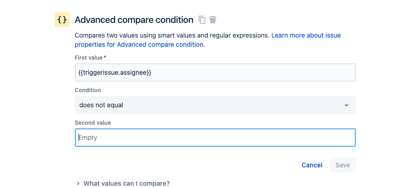
Task: Click the chevron arrow in the Condition dropdown
Action: click(347, 105)
